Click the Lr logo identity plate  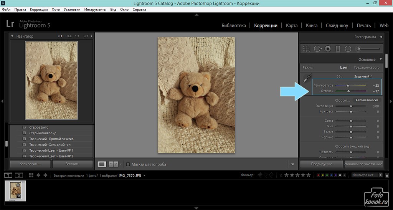tap(10, 24)
